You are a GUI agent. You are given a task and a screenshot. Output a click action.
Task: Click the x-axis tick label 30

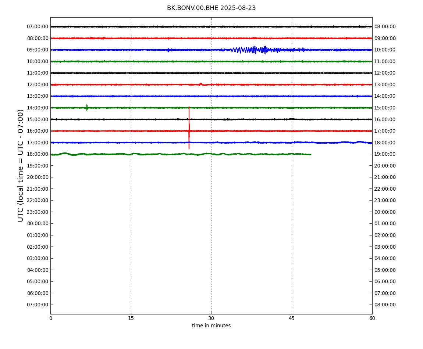(x=211, y=318)
